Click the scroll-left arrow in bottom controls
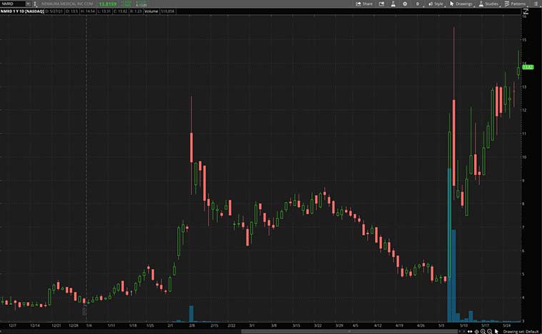Image resolution: width=542 pixels, height=334 pixels. tap(460, 332)
